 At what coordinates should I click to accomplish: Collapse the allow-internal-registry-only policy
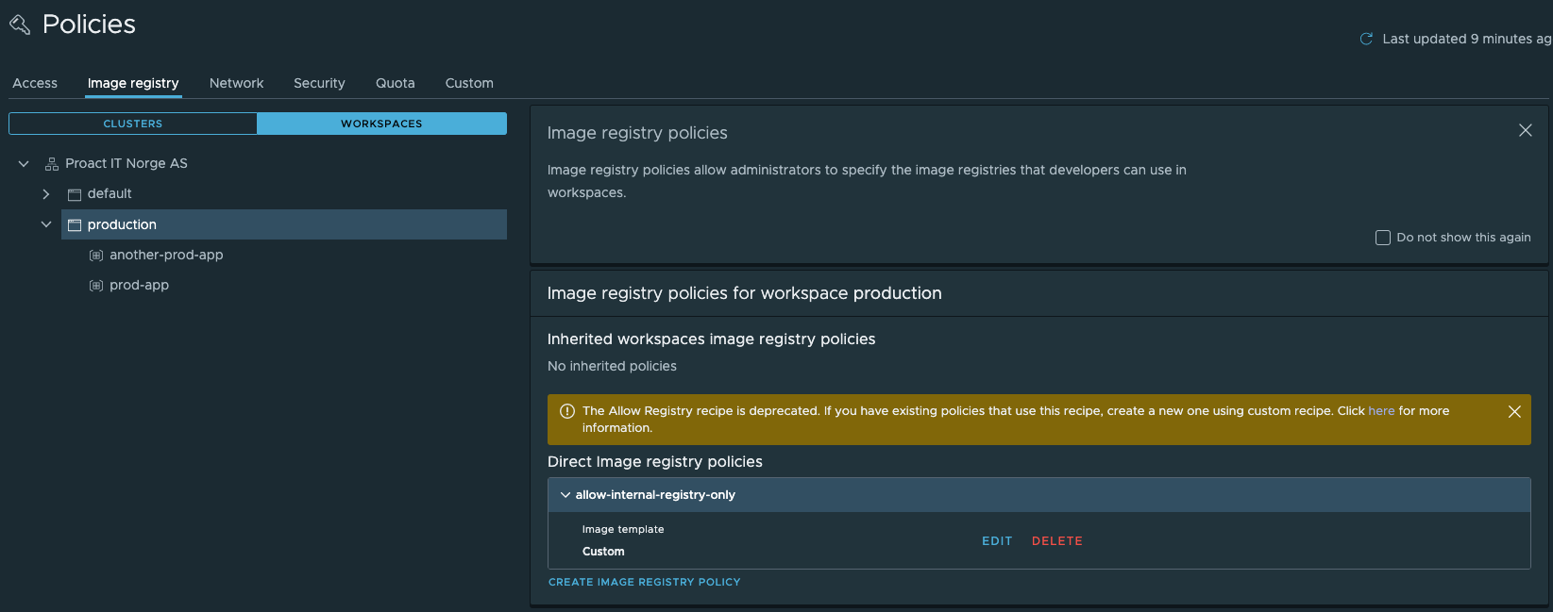point(565,495)
